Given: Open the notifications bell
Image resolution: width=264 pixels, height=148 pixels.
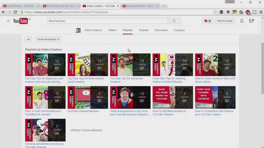Looking at the screenshot, I should pos(242,21).
